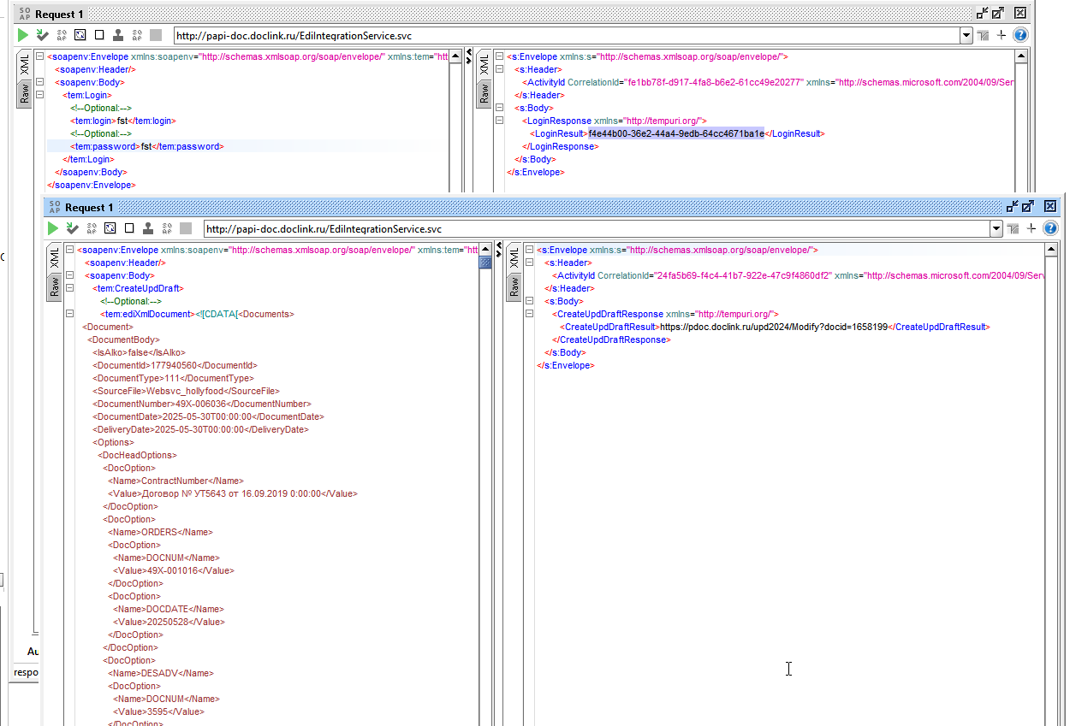The width and height of the screenshot is (1076, 726).
Task: Click endpoint URL field in front request window
Action: coord(597,228)
